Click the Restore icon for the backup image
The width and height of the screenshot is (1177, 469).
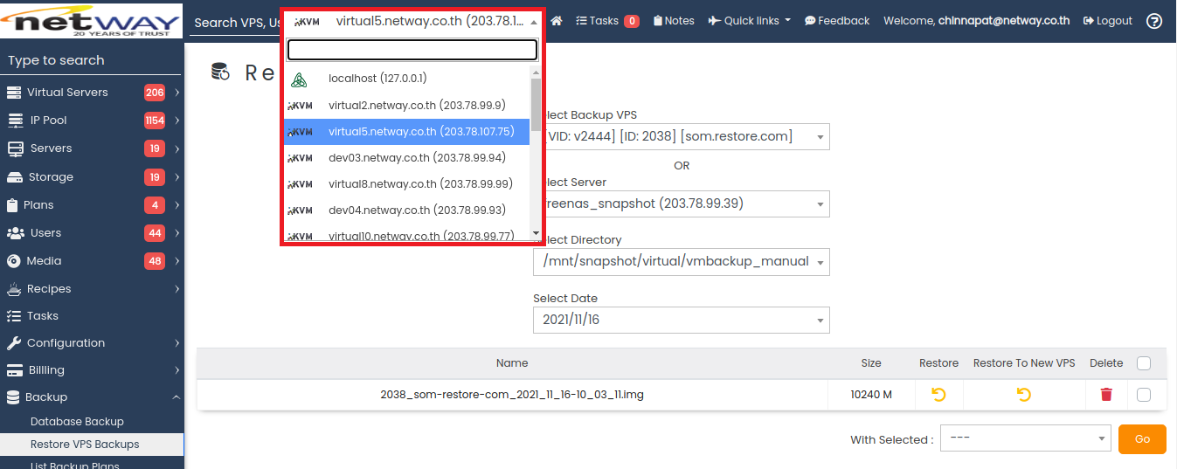[x=938, y=395]
